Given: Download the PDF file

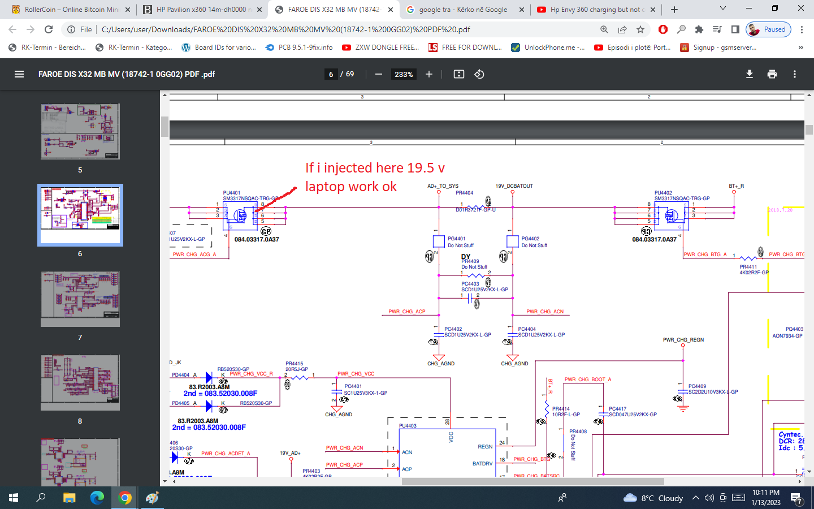Looking at the screenshot, I should tap(750, 74).
